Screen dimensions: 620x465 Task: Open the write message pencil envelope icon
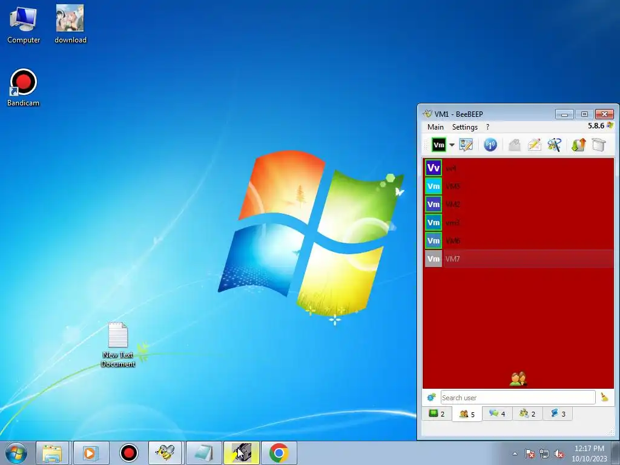534,145
